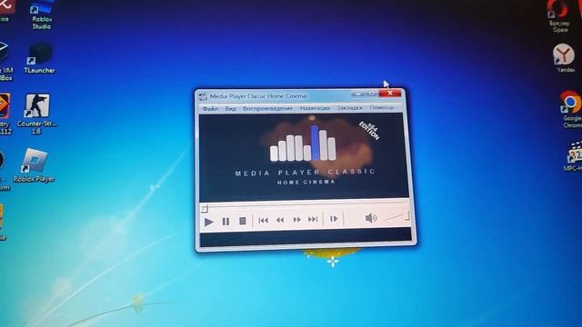Click the seek bar in player
Image resolution: width=582 pixels, height=327 pixels.
pos(306,205)
